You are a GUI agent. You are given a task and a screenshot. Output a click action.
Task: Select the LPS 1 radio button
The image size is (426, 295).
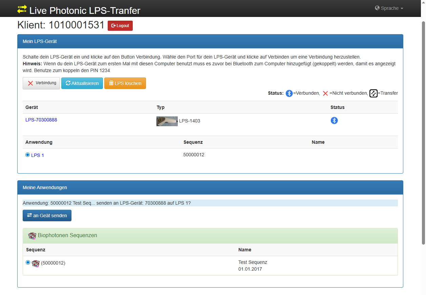tap(28, 155)
